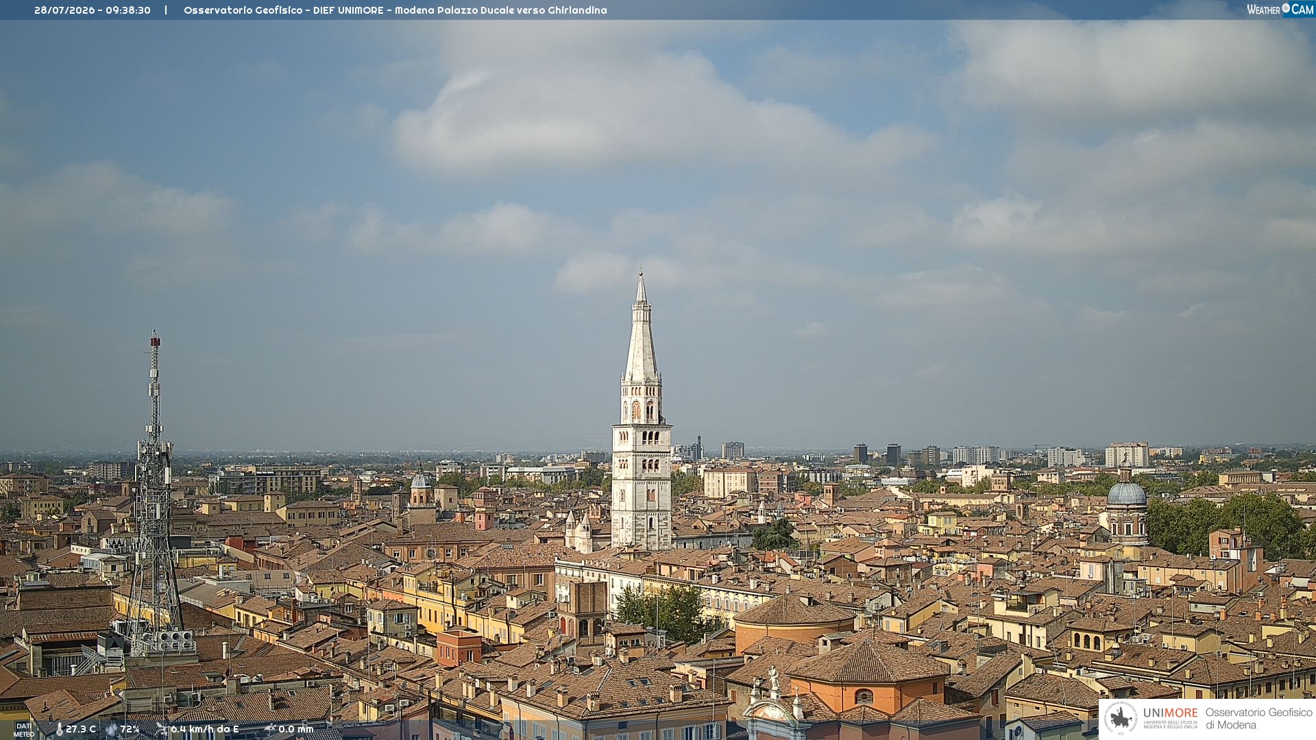1316x740 pixels.
Task: Click the 28/07/2026 - 09:38:30 timestamp
Action: [x=93, y=10]
